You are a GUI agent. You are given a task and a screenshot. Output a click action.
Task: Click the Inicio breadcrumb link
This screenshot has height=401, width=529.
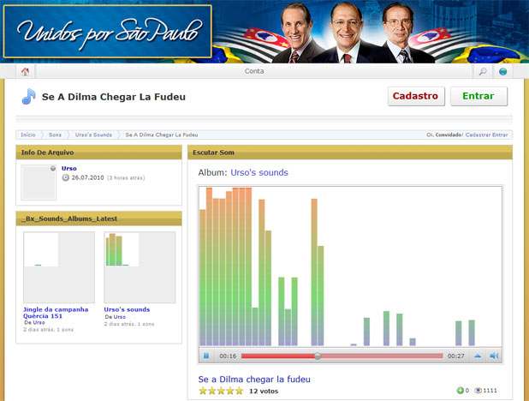(28, 135)
